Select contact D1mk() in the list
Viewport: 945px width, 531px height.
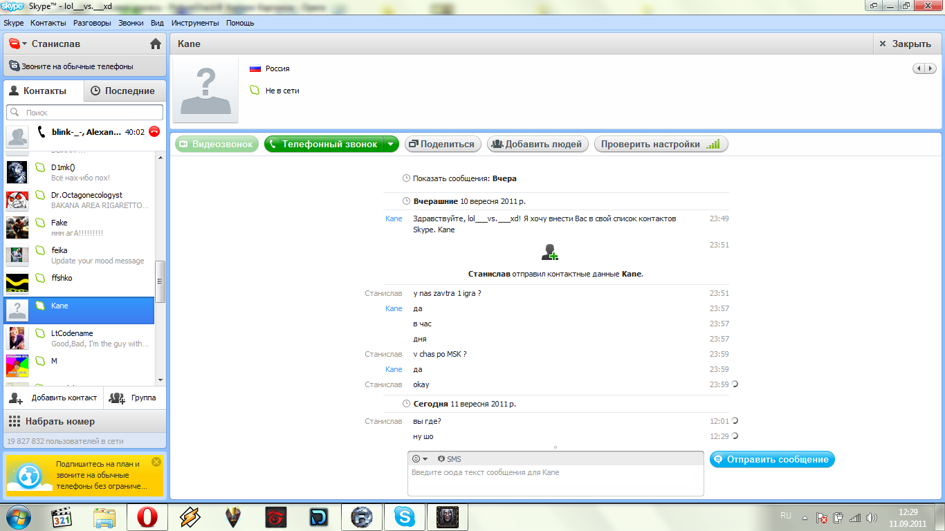click(x=80, y=172)
